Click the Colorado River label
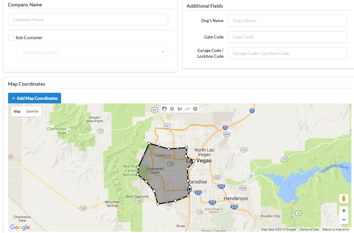The width and height of the screenshot is (354, 233). [x=335, y=168]
